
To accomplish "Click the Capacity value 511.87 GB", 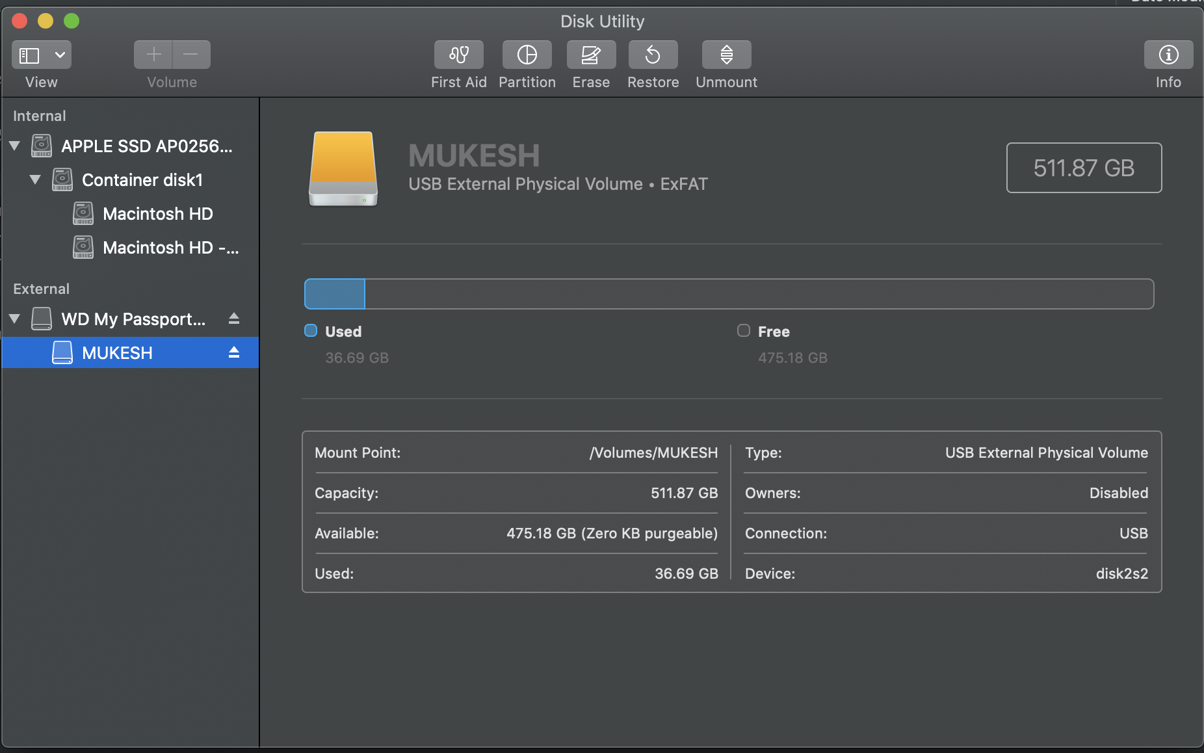I will [x=685, y=493].
